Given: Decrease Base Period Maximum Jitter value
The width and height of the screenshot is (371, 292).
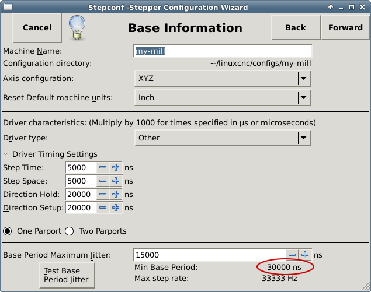Looking at the screenshot, I should point(292,255).
